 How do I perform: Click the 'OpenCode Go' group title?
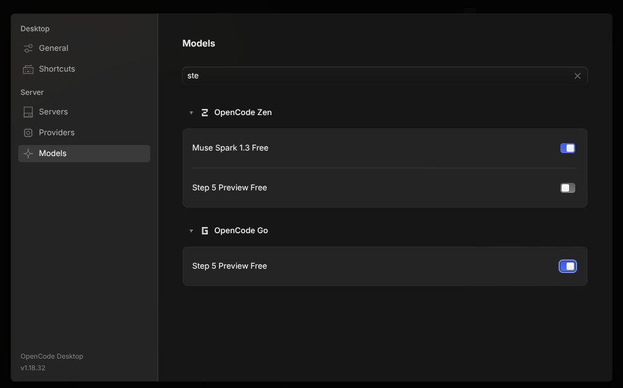click(x=241, y=231)
